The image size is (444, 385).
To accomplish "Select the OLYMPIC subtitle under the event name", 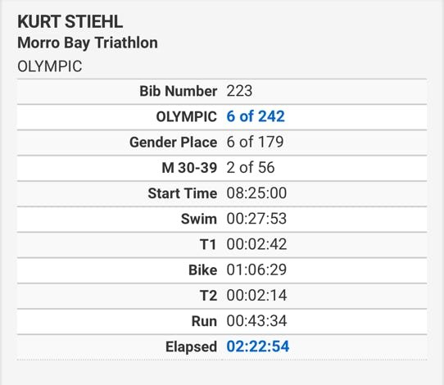I will [x=49, y=66].
